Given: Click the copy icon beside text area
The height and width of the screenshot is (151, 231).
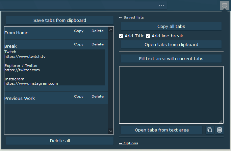Looking at the screenshot, I should click(210, 130).
